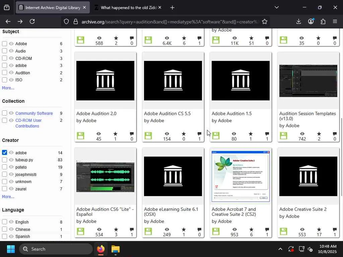Open Audition Session Templates (v13.0) title
The height and width of the screenshot is (257, 343).
tap(307, 116)
